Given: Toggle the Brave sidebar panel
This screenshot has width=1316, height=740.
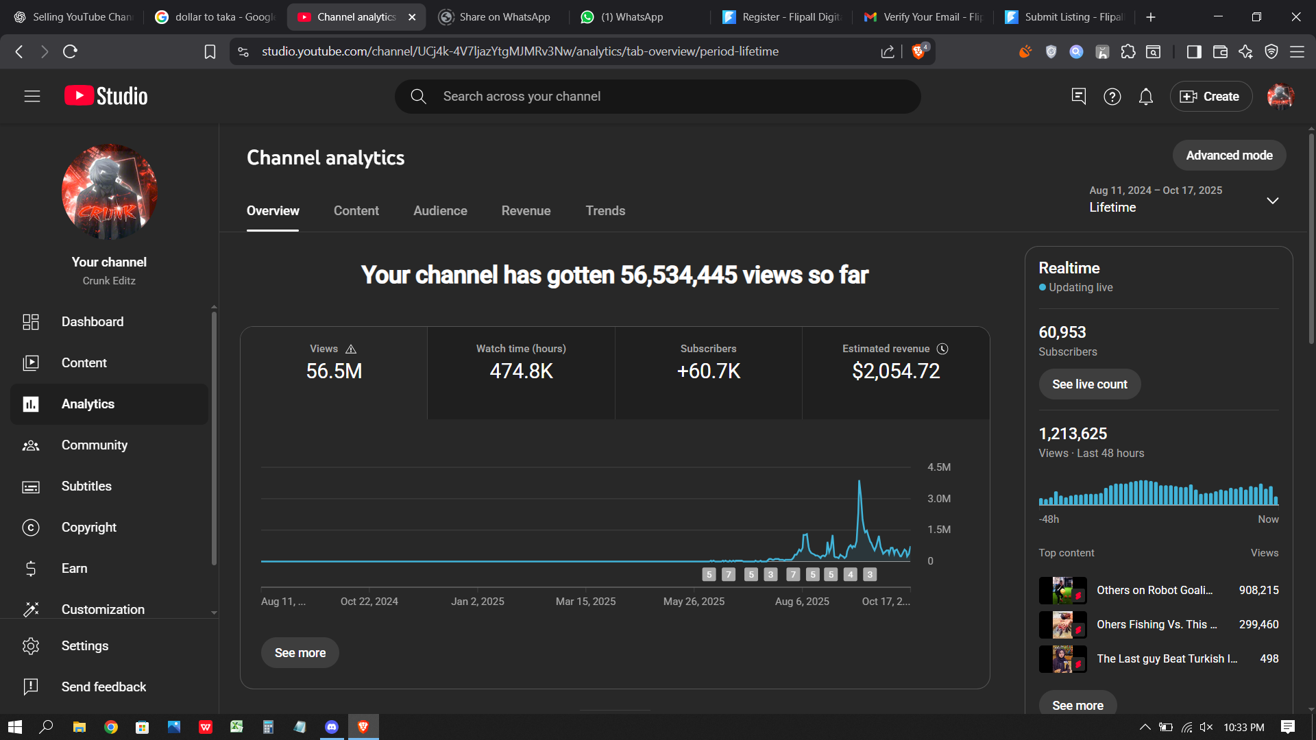Looking at the screenshot, I should pos(1193,51).
